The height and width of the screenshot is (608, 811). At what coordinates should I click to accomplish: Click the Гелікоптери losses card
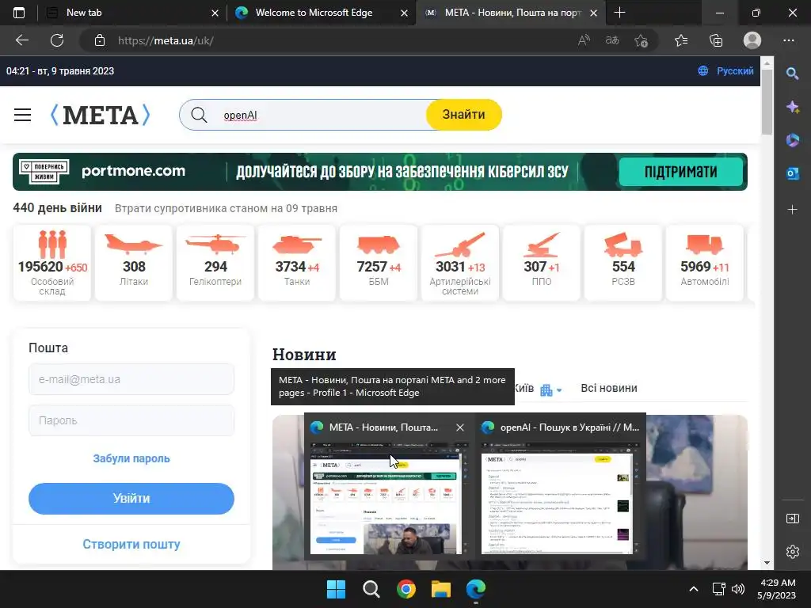pos(215,263)
